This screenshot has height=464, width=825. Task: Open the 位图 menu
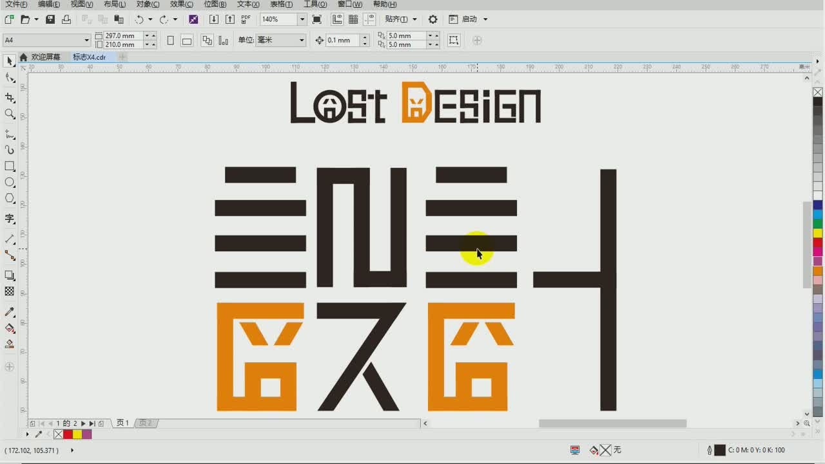pos(215,4)
